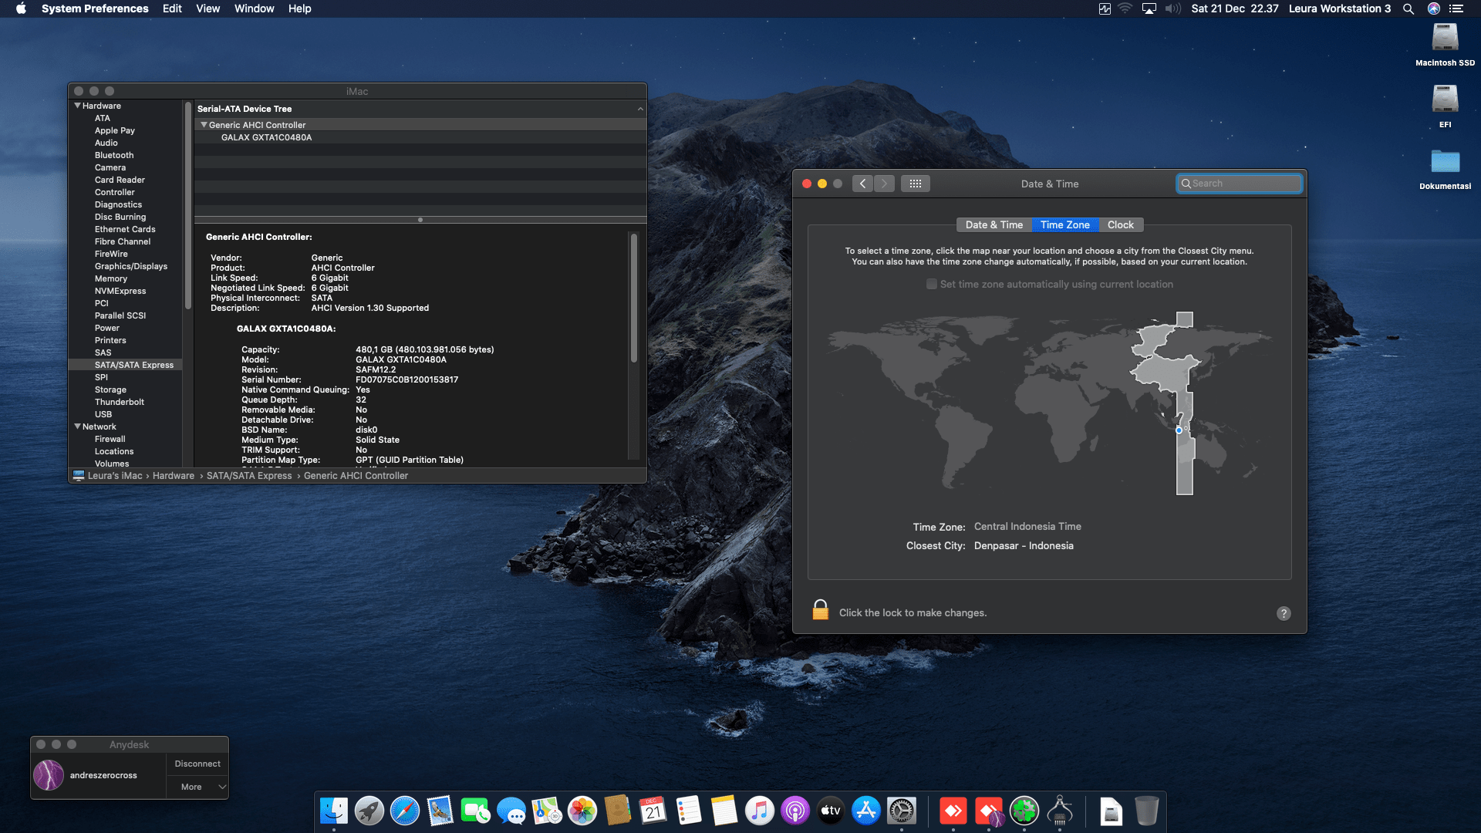Screen dimensions: 1481x833
Task: Open the App Store dock icon
Action: point(865,811)
